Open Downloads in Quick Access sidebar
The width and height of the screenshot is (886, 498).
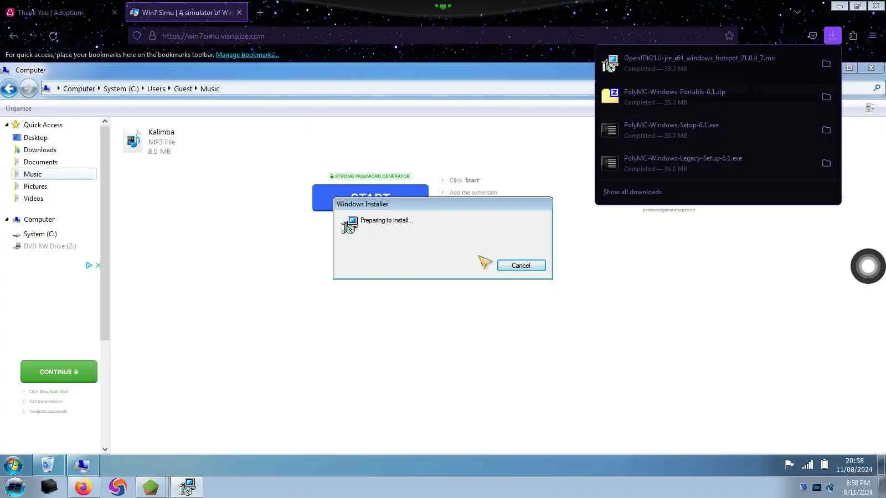[x=40, y=150]
